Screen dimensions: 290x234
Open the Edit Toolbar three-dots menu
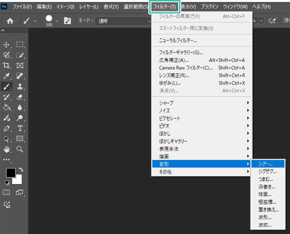(6, 160)
